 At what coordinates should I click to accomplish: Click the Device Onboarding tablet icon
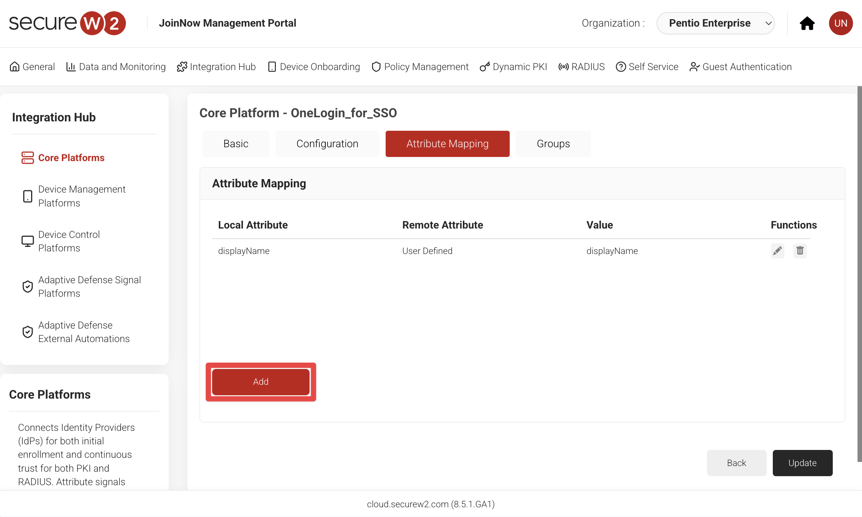[x=272, y=67]
